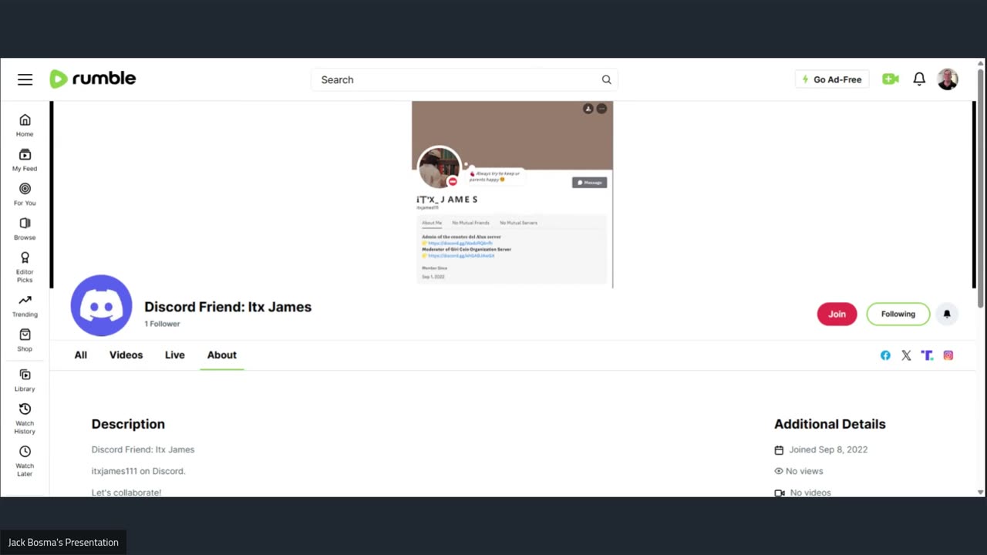This screenshot has height=555, width=987.
Task: Click the page vertical scrollbar
Action: (981, 189)
